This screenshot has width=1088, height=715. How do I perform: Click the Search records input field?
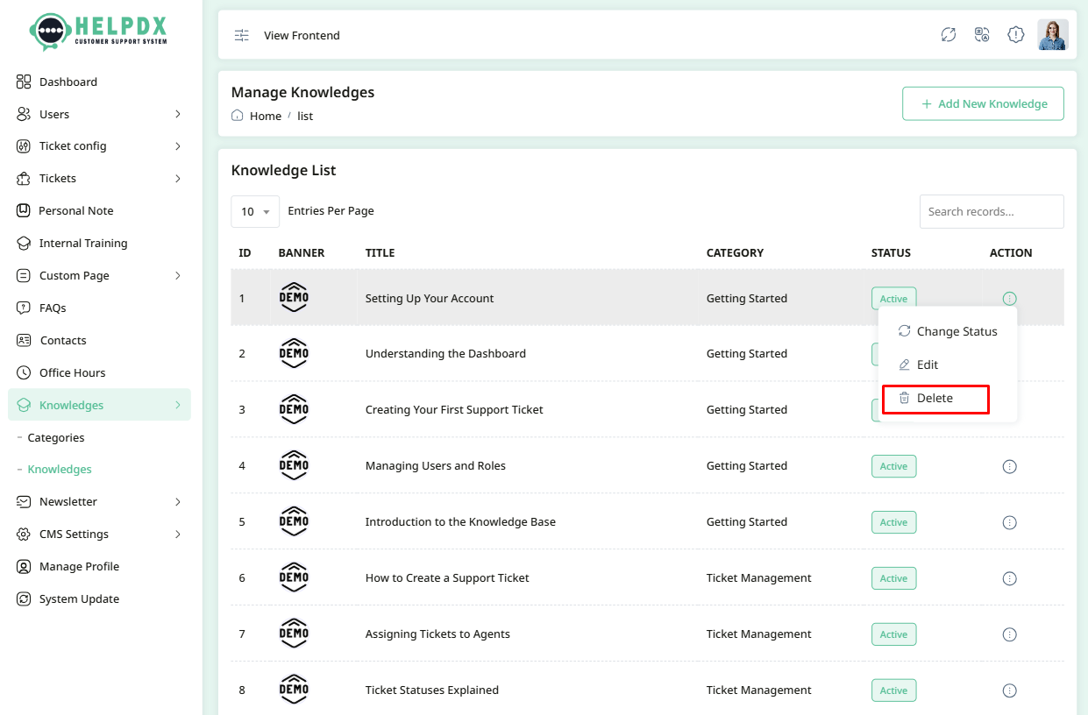991,211
